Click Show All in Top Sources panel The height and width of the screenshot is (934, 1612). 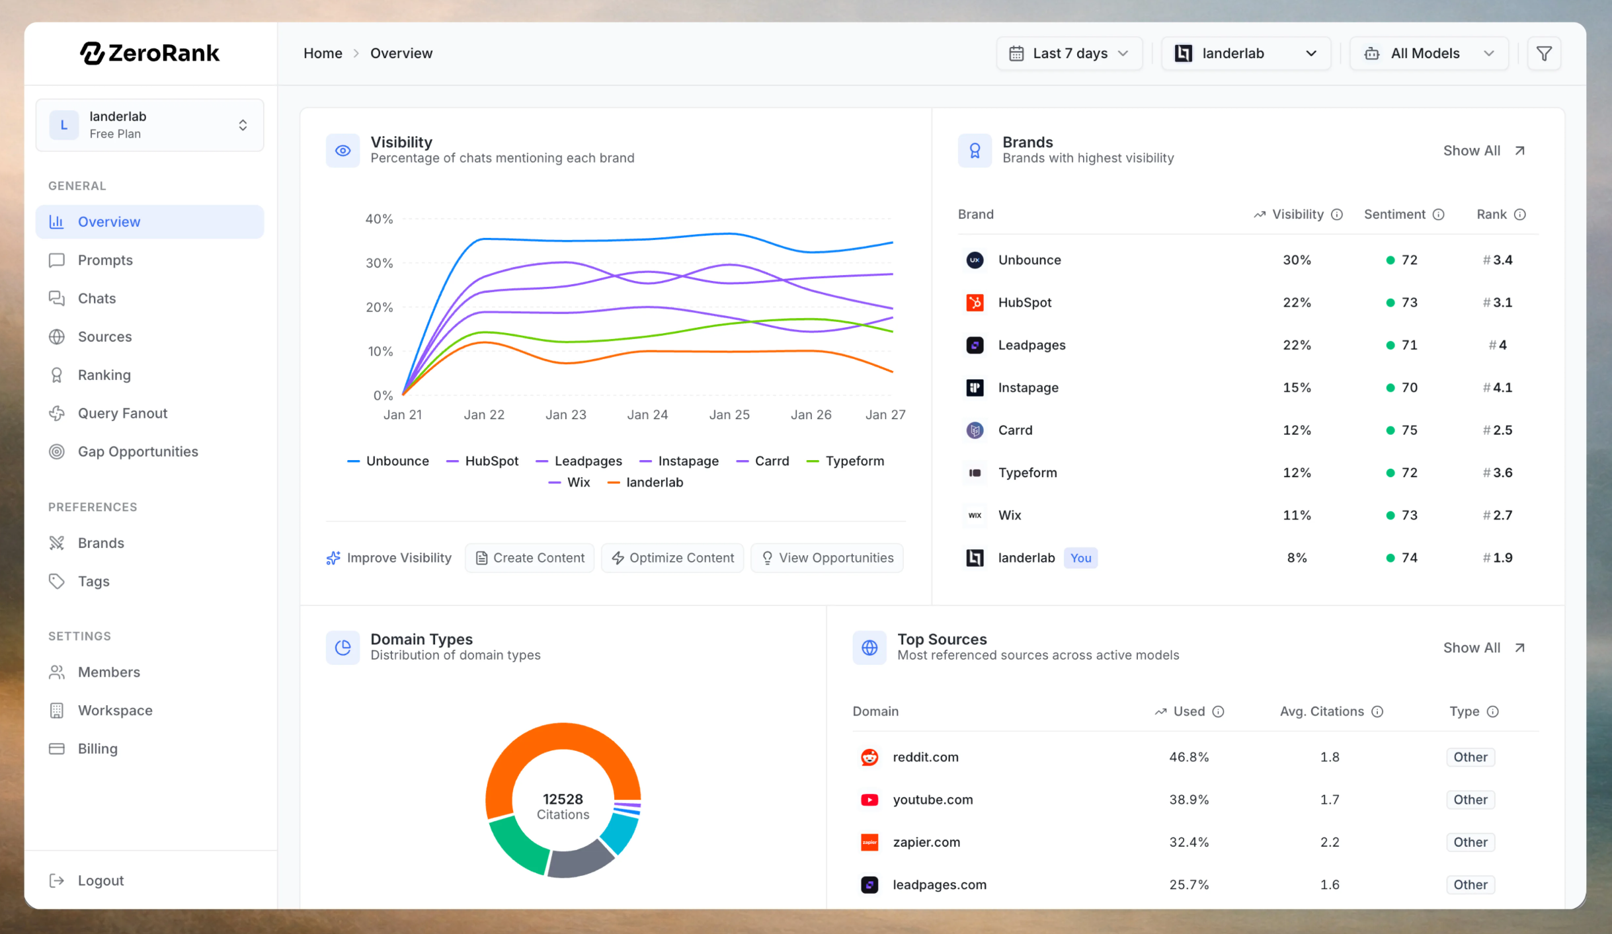1484,648
